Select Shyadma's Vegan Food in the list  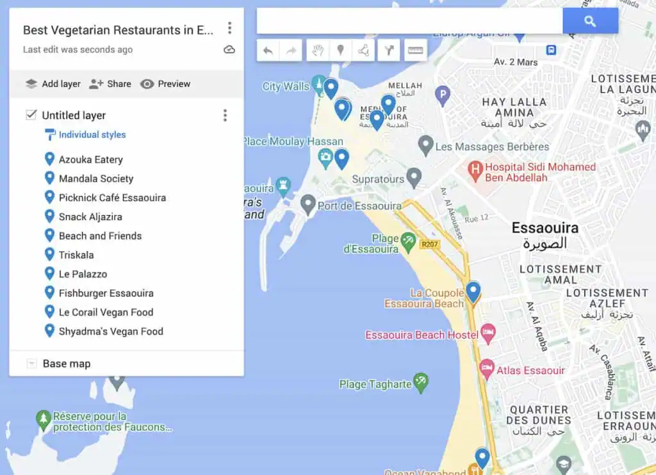tap(111, 331)
